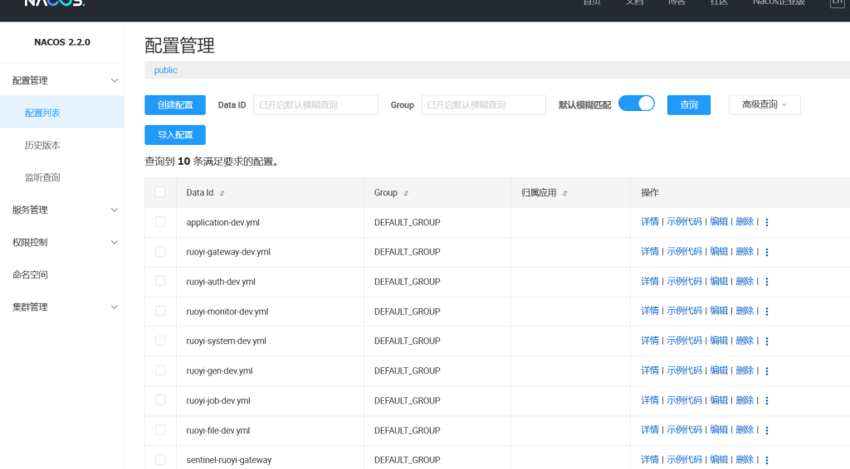
Task: Sort table by Data Id column
Action: pos(222,193)
